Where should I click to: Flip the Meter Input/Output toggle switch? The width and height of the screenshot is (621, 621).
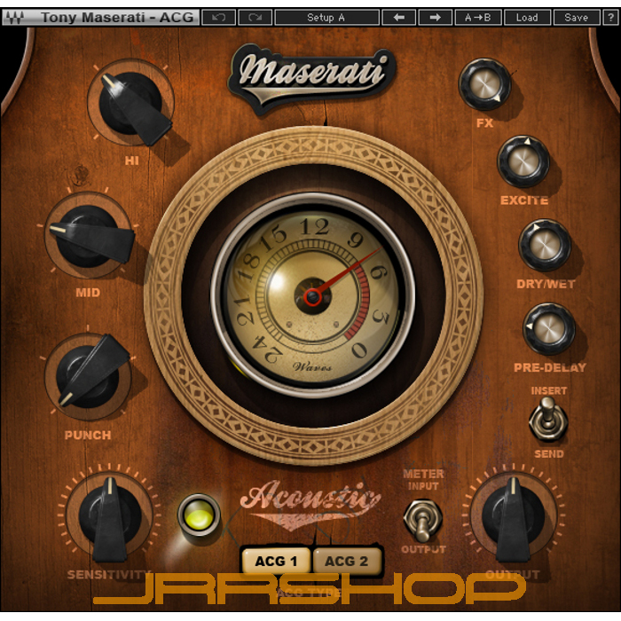click(x=422, y=519)
